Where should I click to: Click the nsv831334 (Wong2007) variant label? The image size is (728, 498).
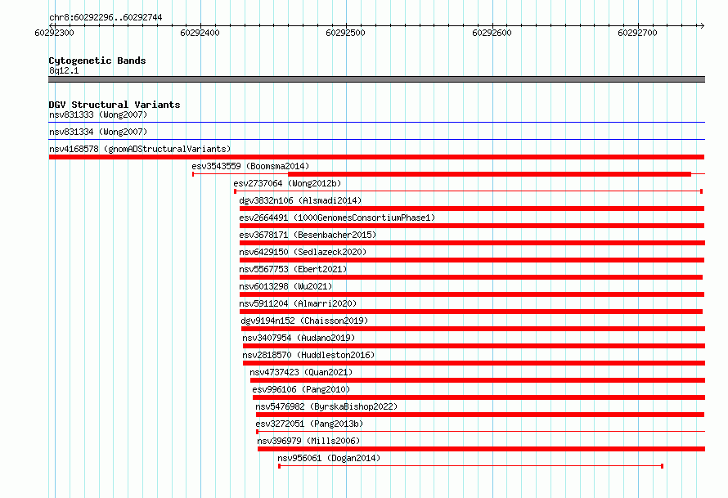click(98, 132)
